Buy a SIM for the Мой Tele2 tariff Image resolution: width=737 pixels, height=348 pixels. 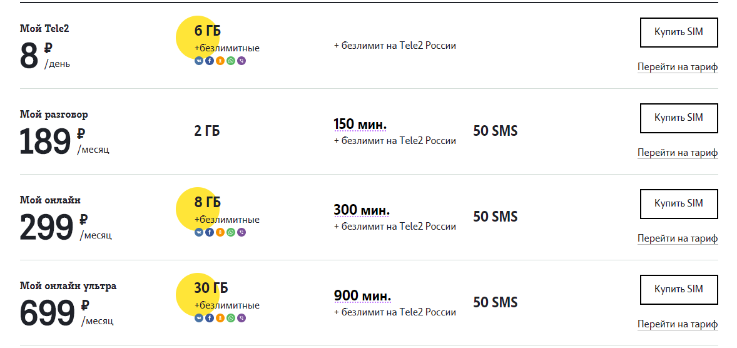point(679,33)
